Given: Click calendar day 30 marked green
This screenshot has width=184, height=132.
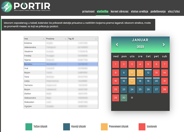Looking at the screenshot, I should click(x=124, y=98).
